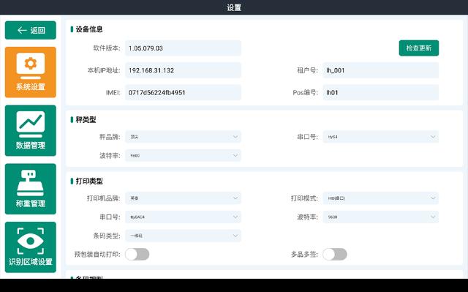Click the 软件版本: label
This screenshot has height=292, width=468.
[107, 48]
